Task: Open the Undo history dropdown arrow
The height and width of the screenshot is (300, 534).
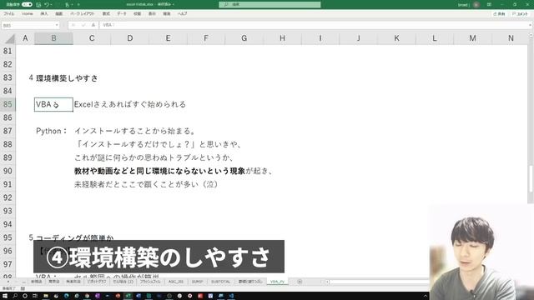Action: 52,4
